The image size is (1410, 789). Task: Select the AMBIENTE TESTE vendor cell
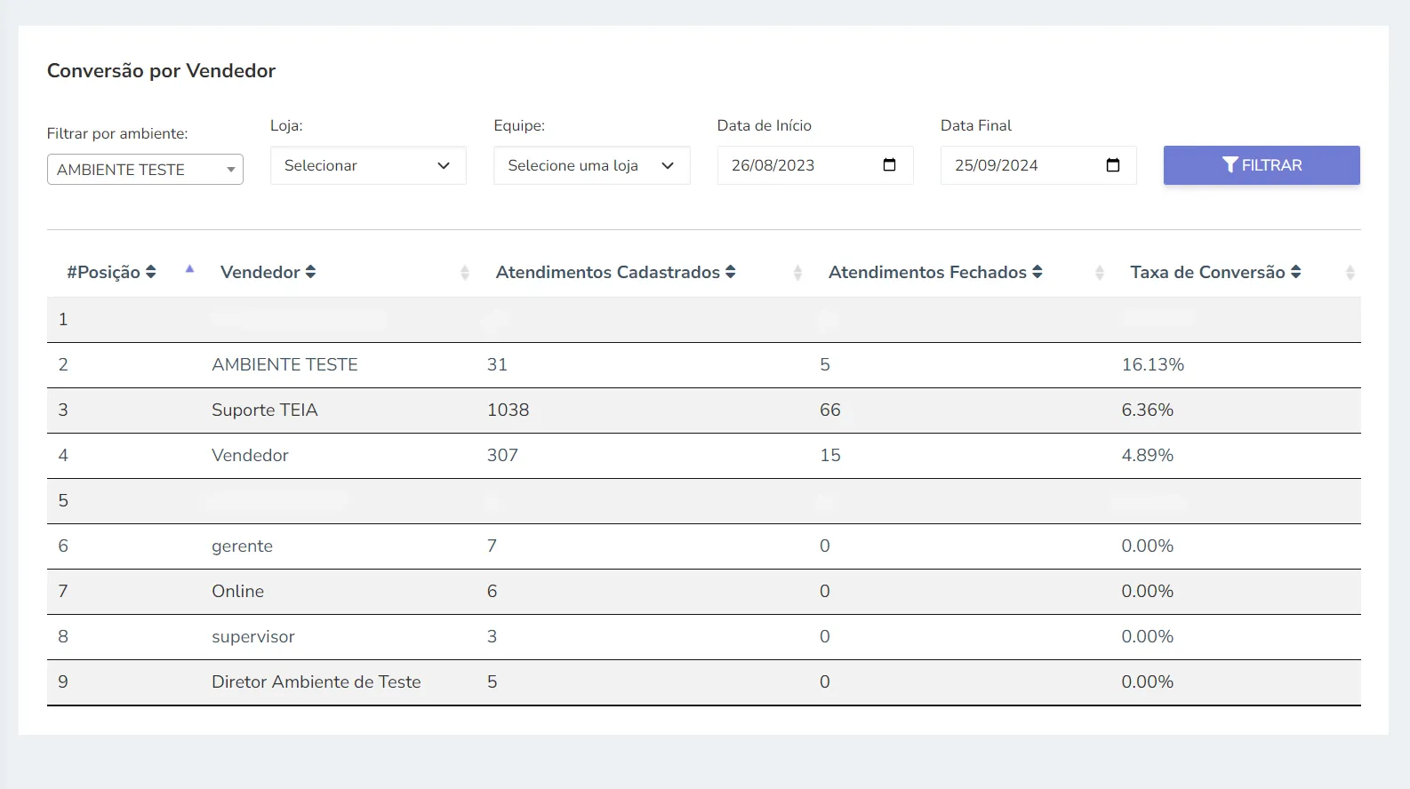pos(284,364)
